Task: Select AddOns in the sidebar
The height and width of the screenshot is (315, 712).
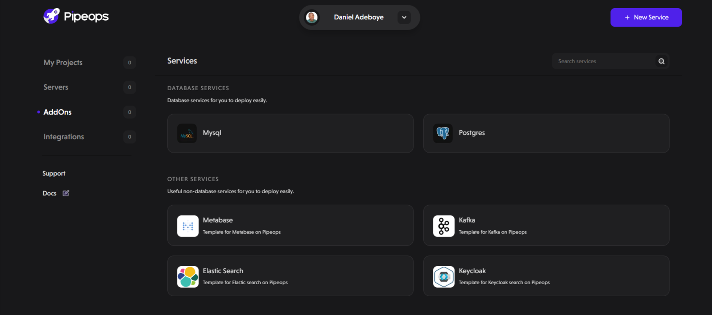Action: [x=57, y=112]
